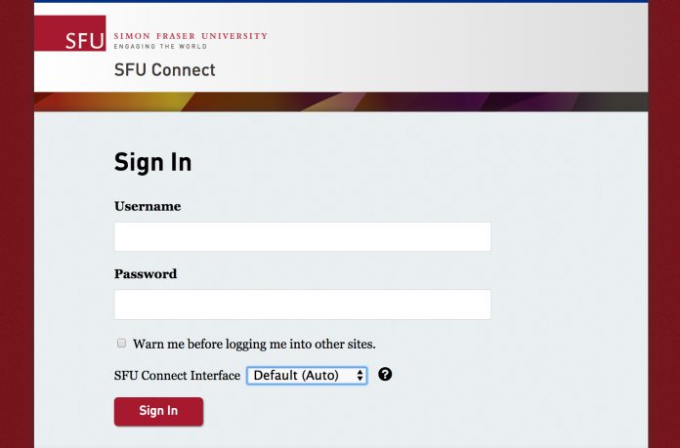This screenshot has height=448, width=680.
Task: Focus the Username input field
Action: tap(302, 237)
